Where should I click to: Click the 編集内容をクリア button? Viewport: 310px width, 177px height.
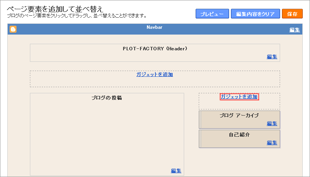pos(255,14)
